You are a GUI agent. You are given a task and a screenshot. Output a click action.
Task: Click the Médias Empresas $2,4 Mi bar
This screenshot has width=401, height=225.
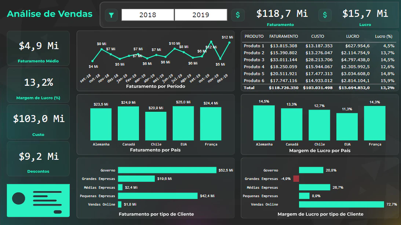point(120,187)
